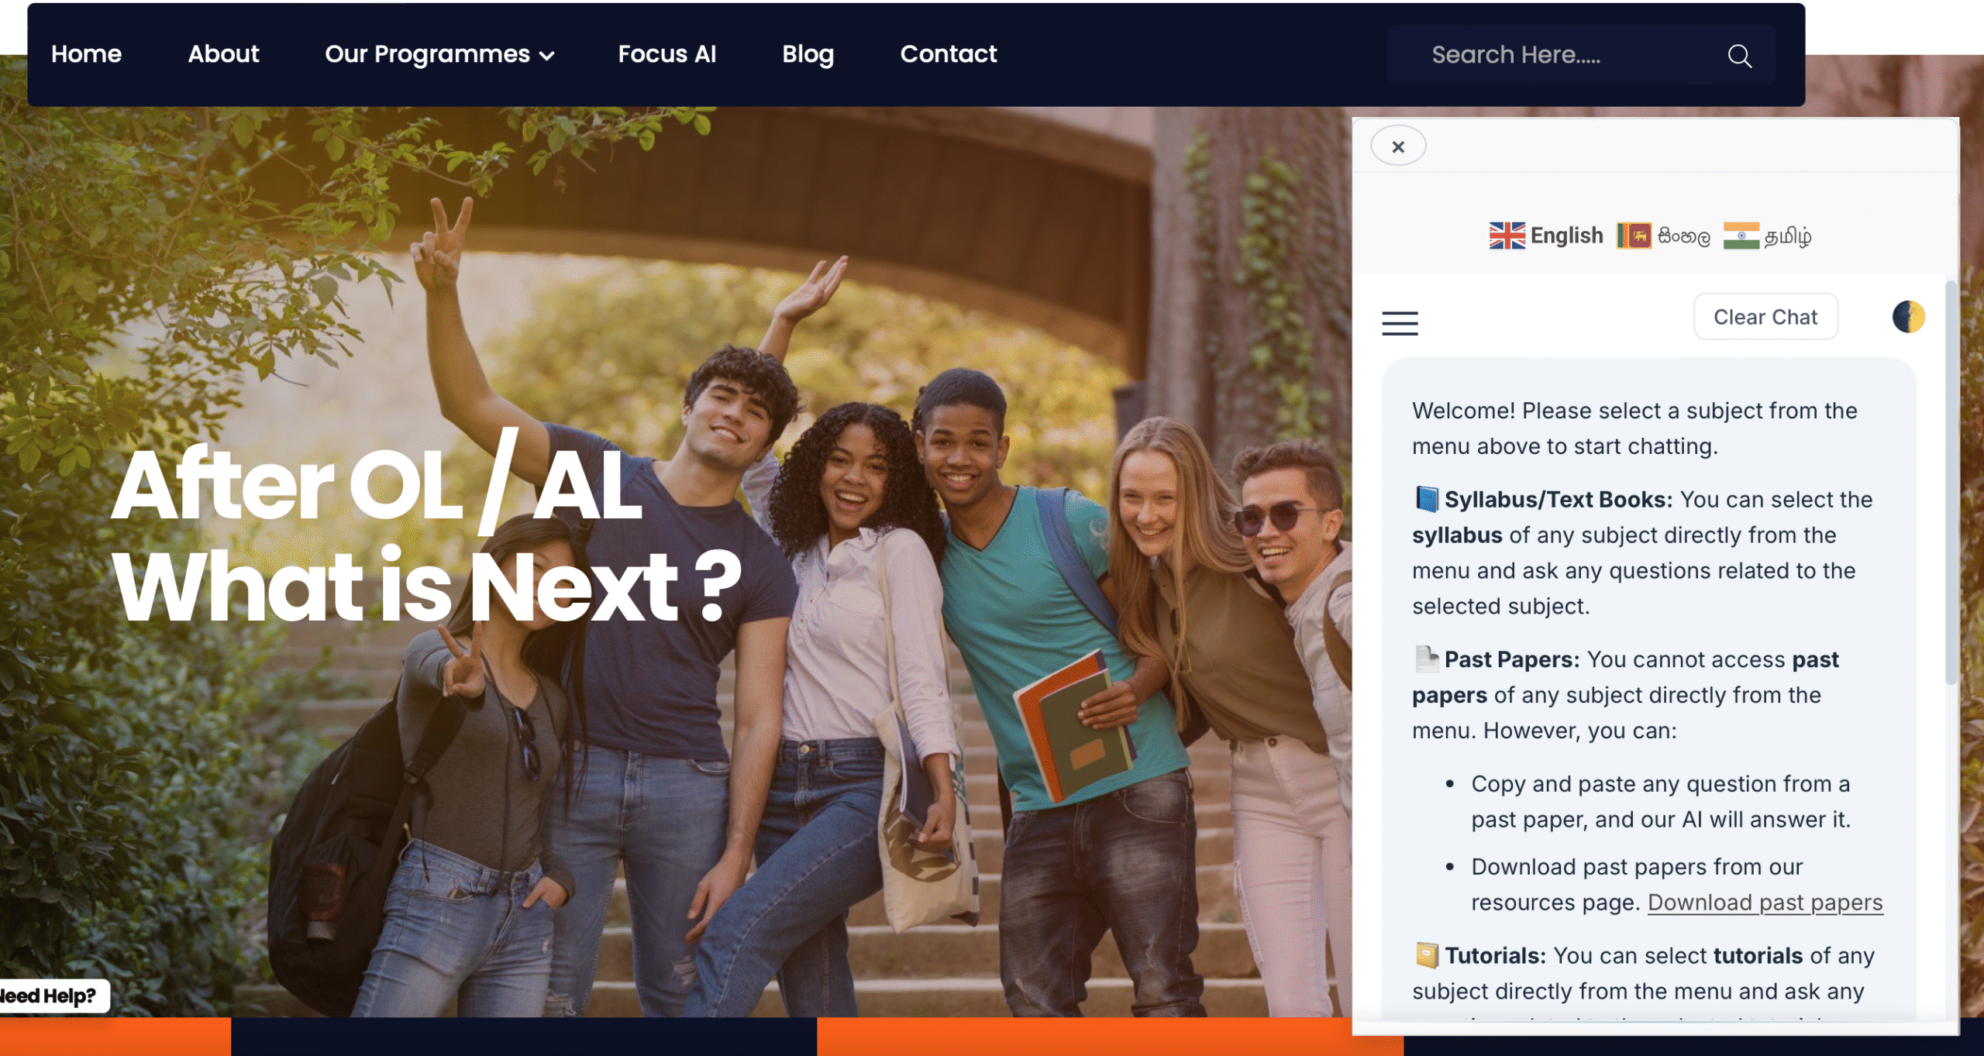Open the Home menu item
The height and width of the screenshot is (1056, 1984).
(x=86, y=54)
